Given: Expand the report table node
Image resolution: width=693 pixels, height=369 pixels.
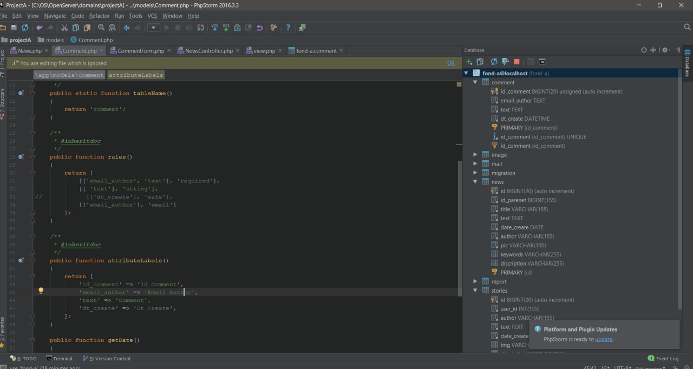Looking at the screenshot, I should [475, 281].
